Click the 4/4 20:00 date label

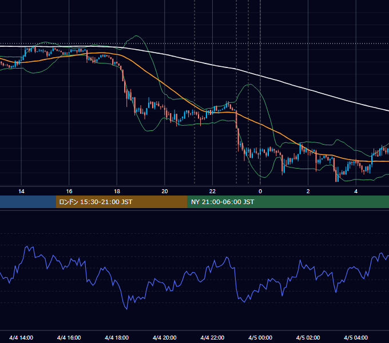pos(165,337)
